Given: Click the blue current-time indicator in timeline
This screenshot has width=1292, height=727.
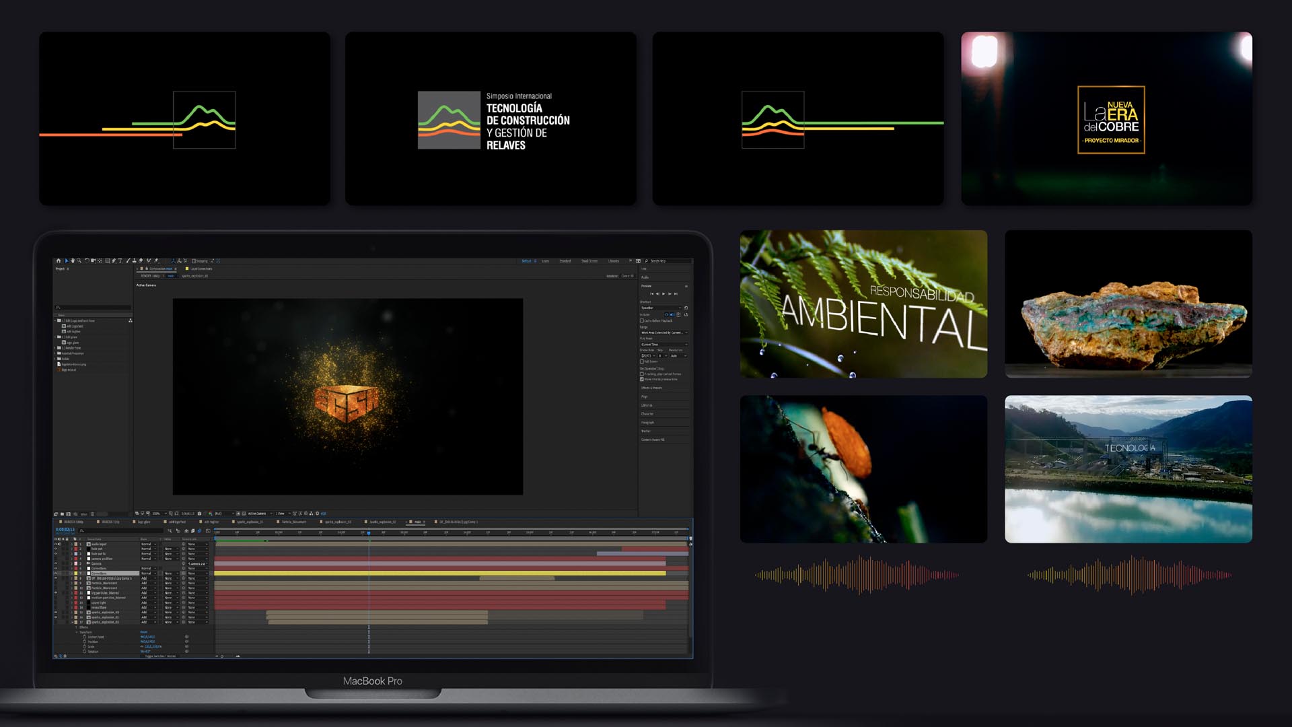Looking at the screenshot, I should pyautogui.click(x=369, y=532).
